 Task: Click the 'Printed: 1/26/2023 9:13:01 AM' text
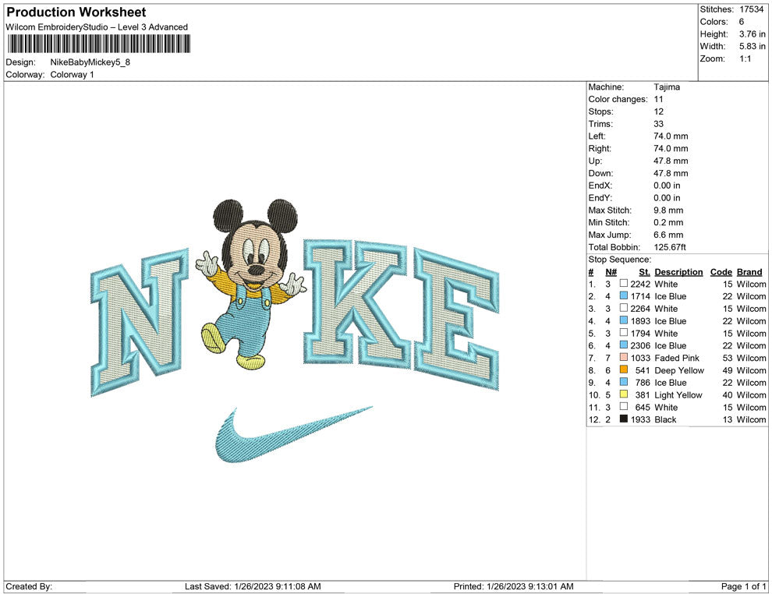click(513, 586)
